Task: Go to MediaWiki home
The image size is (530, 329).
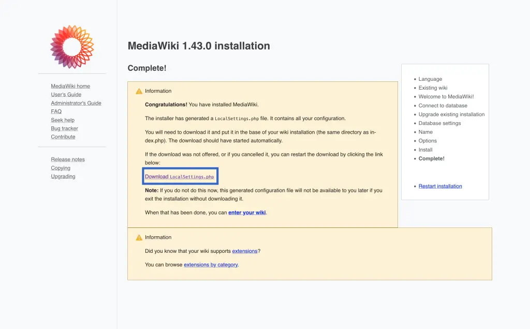Action: (70, 85)
